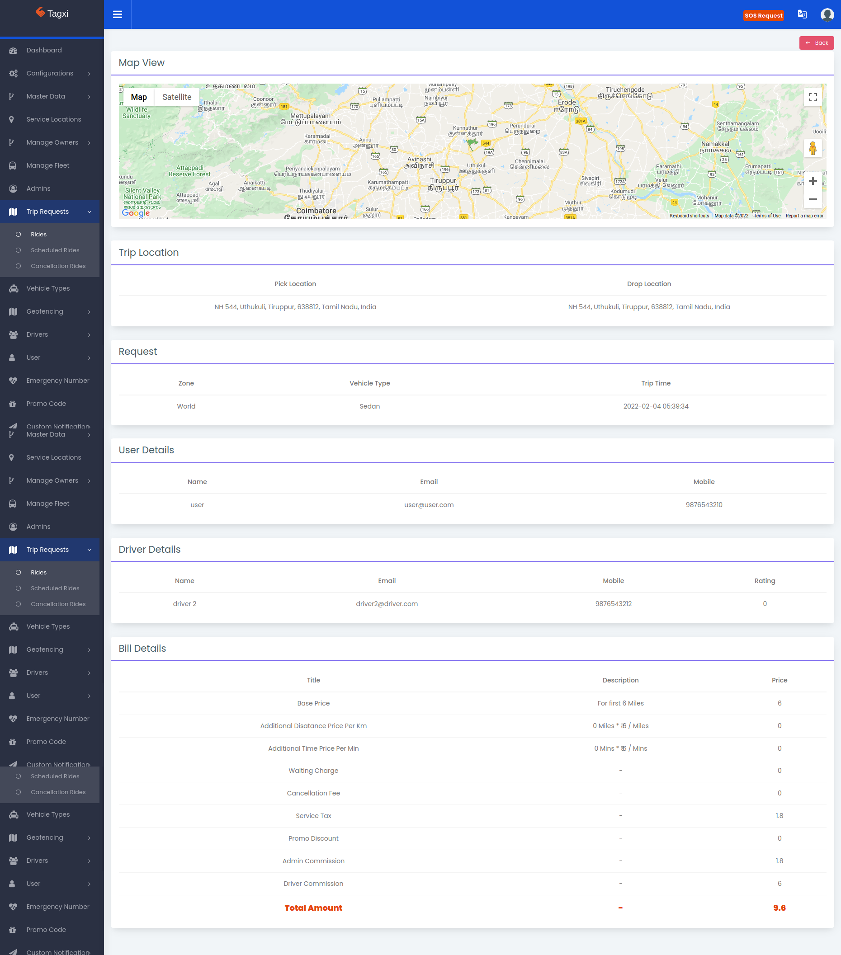Open the map Terms of Use link
This screenshot has width=841, height=955.
(x=767, y=216)
